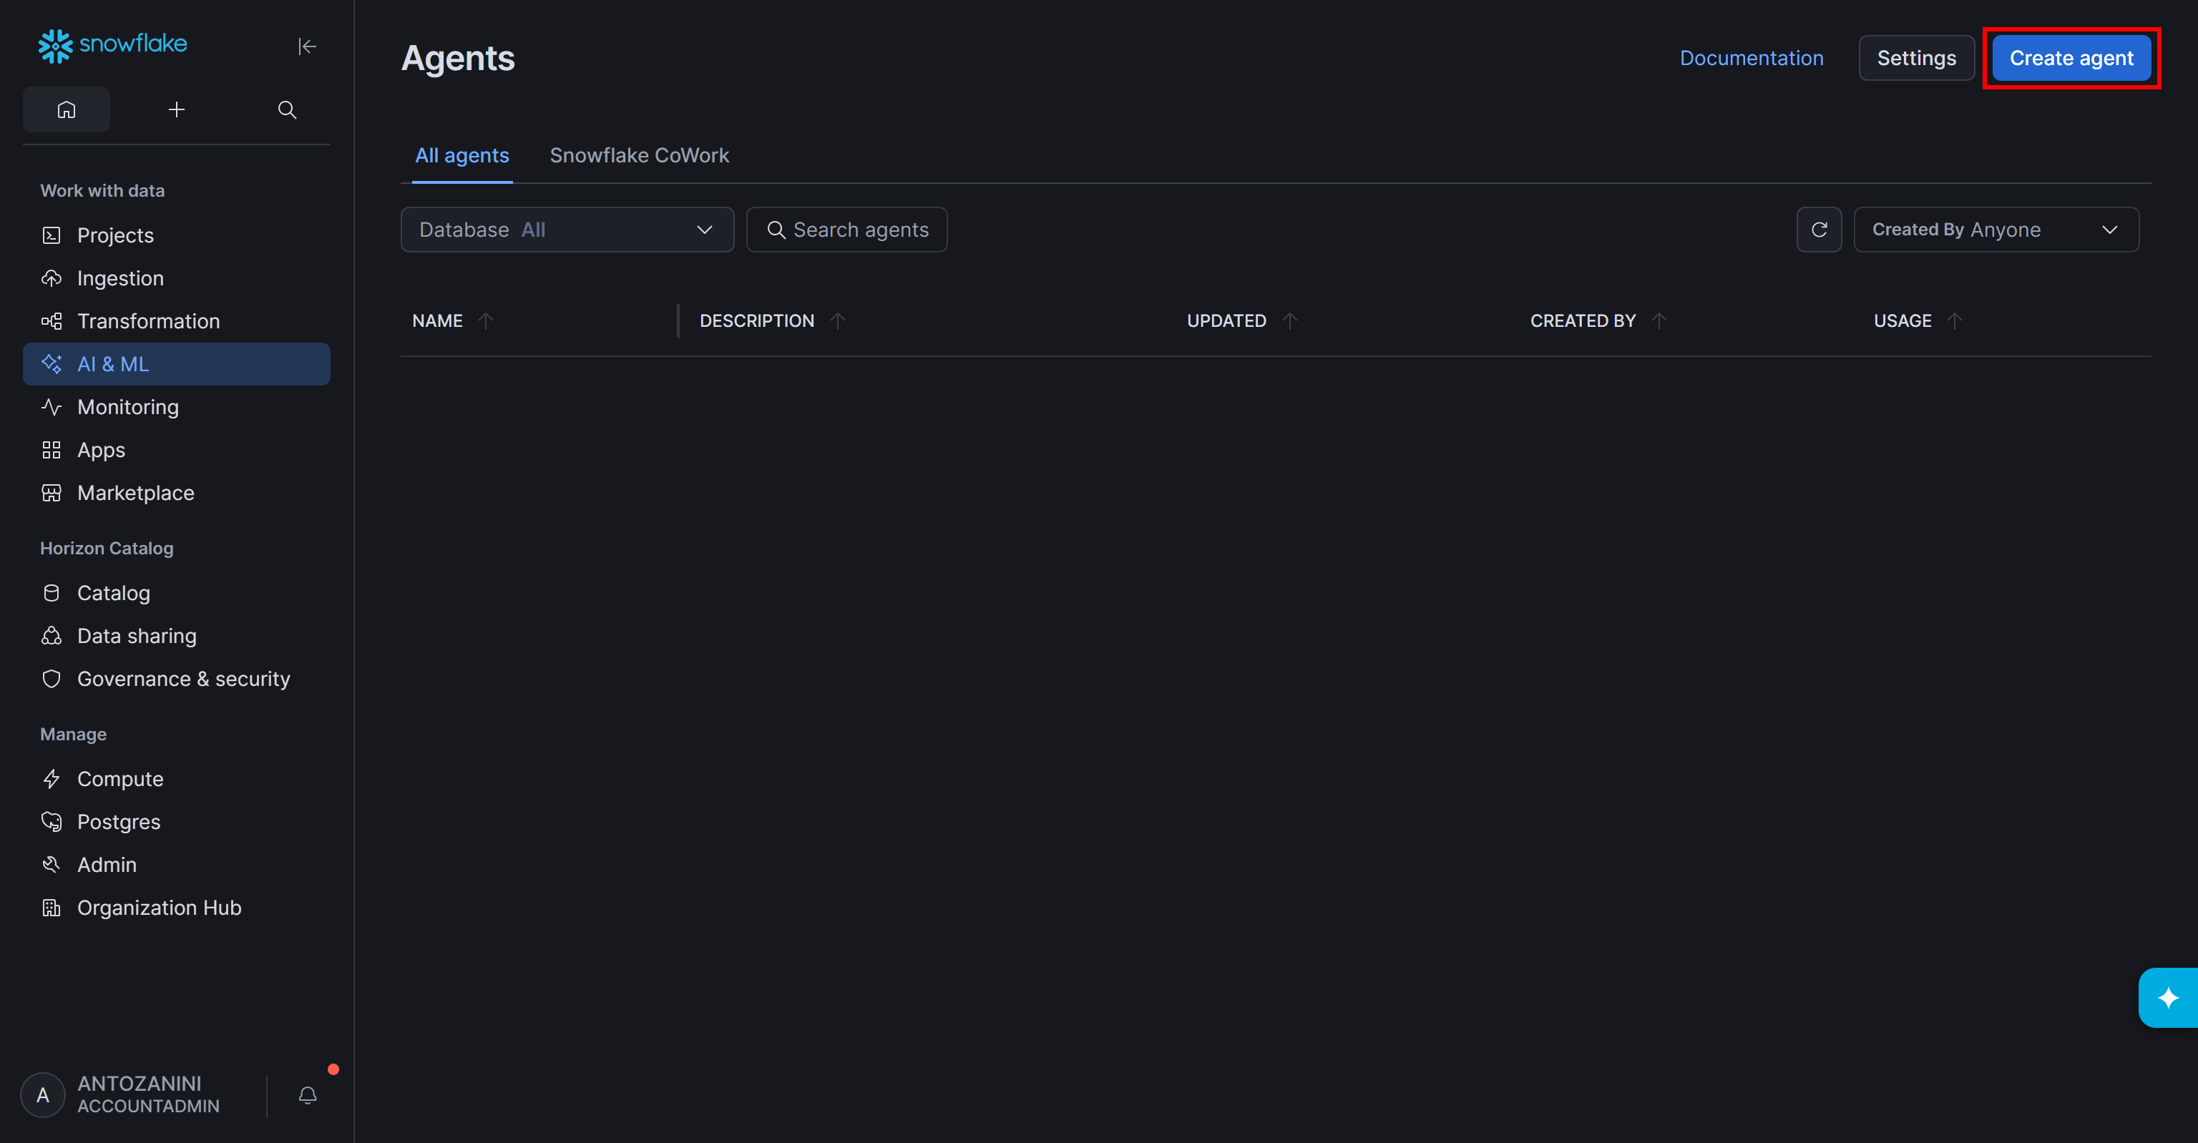Open Projects in the sidebar
Screen dimensions: 2198x1143
tap(177, 235)
